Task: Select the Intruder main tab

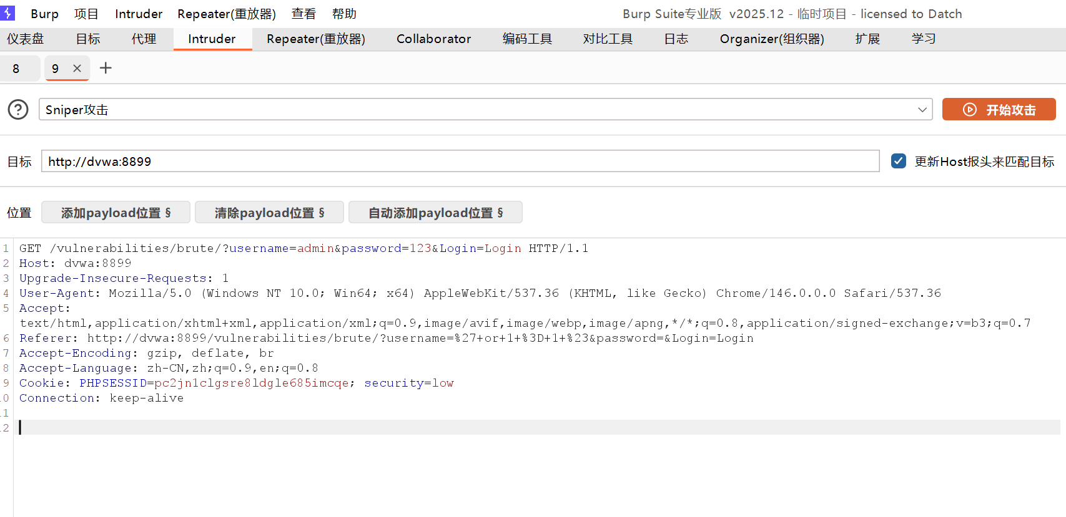Action: tap(212, 39)
